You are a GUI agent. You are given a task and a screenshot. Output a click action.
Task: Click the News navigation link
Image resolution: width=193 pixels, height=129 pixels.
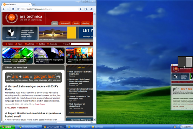click(19, 44)
